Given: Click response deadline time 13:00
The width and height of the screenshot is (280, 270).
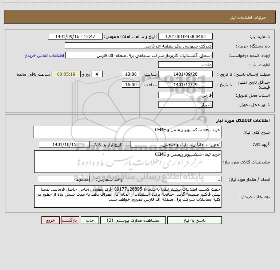Looking at the screenshot, I should tap(131, 74).
